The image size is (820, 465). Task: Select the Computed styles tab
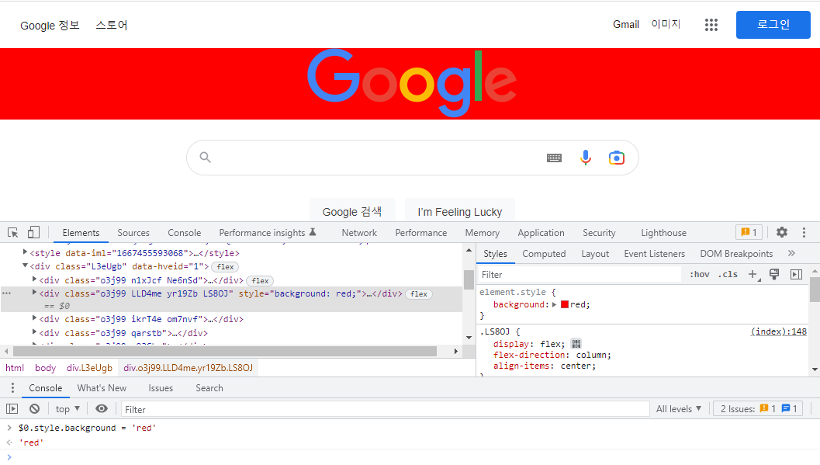pyautogui.click(x=544, y=254)
